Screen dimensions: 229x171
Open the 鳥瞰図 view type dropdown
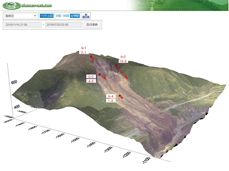[21, 16]
